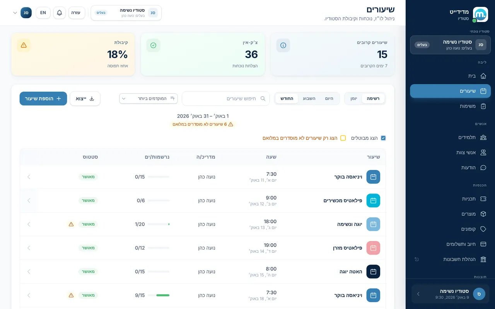Open the קופונים tag icon in the sidebar

coord(483,229)
